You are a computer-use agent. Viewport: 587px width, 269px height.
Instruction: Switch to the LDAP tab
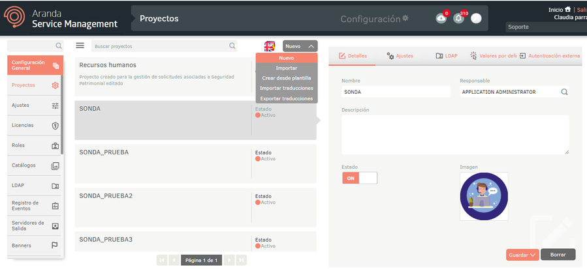pyautogui.click(x=447, y=56)
